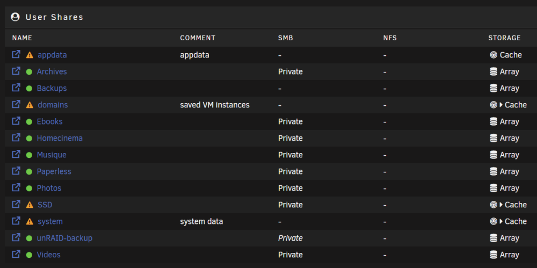
Task: Click the orange warning icon beside domains
Action: [30, 105]
